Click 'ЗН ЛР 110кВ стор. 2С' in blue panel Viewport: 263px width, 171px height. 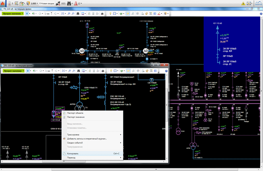[230, 63]
